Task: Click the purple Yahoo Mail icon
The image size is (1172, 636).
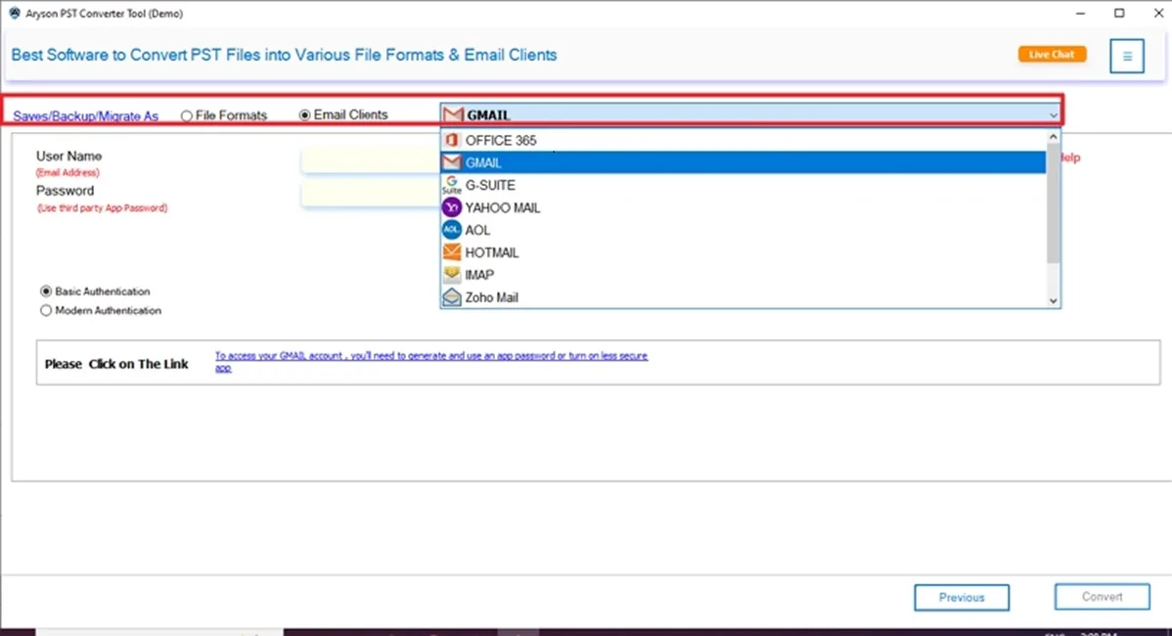Action: pos(451,207)
